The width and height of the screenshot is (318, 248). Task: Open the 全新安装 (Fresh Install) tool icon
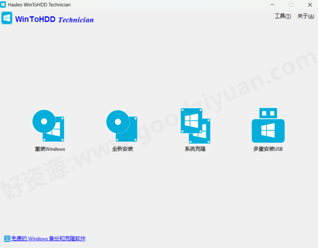tap(122, 126)
